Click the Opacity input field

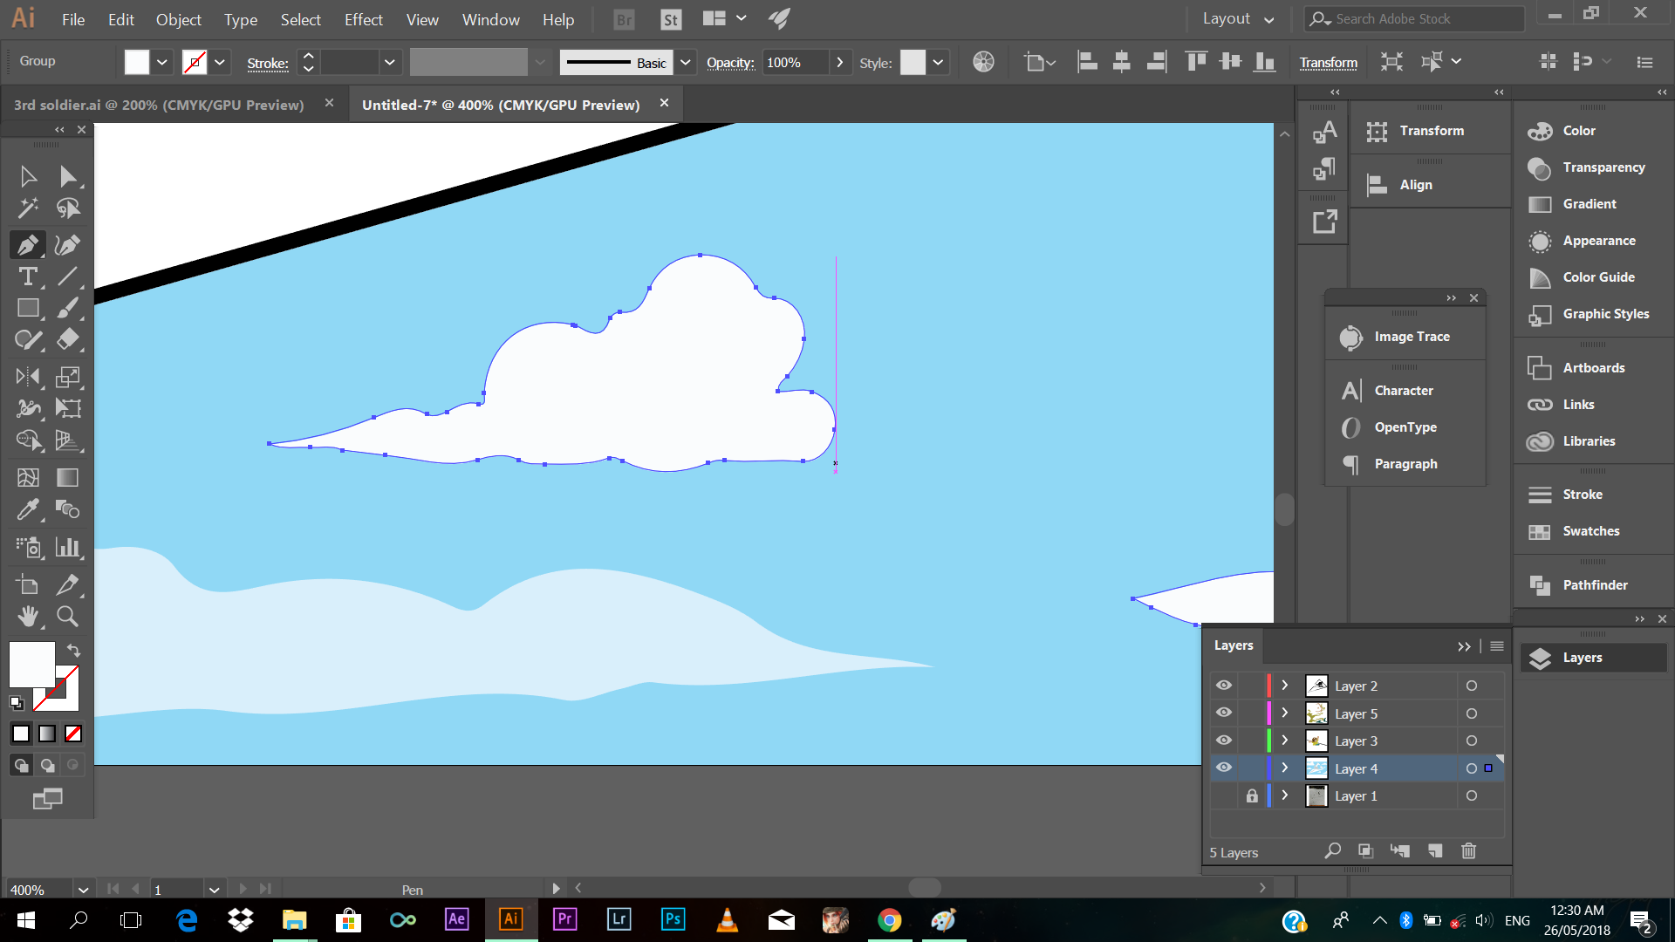(795, 62)
